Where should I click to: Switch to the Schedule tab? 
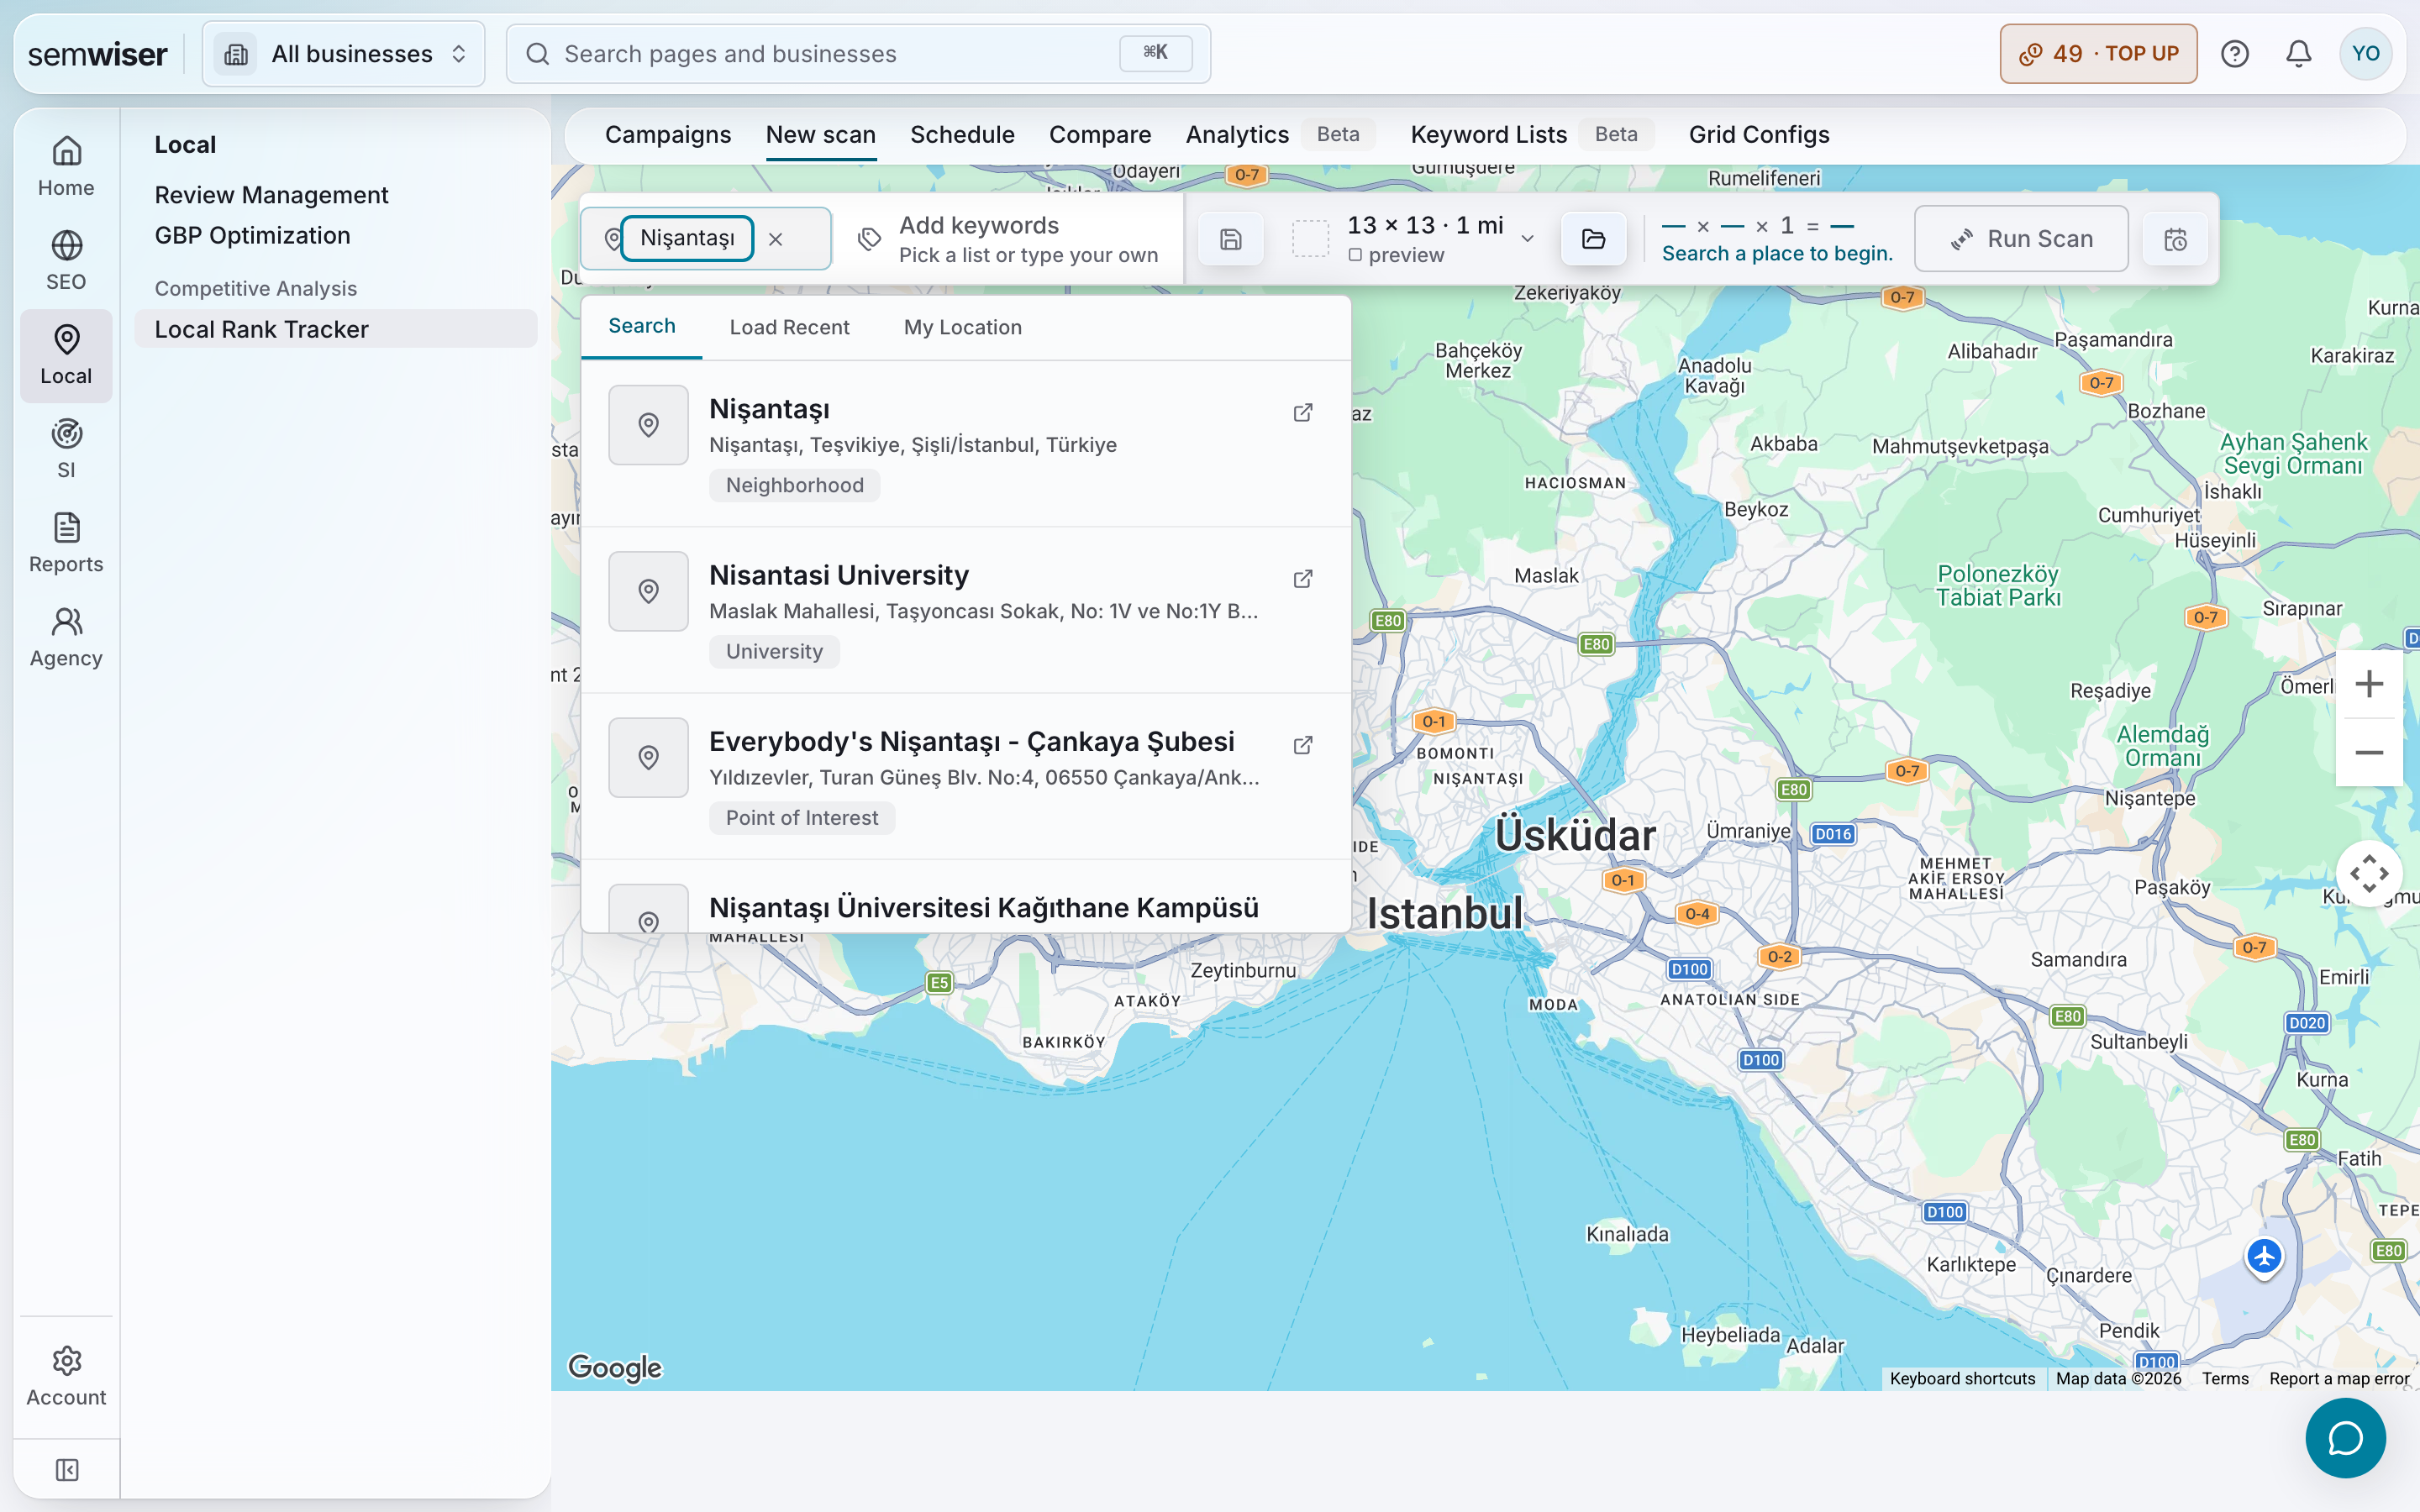[962, 135]
